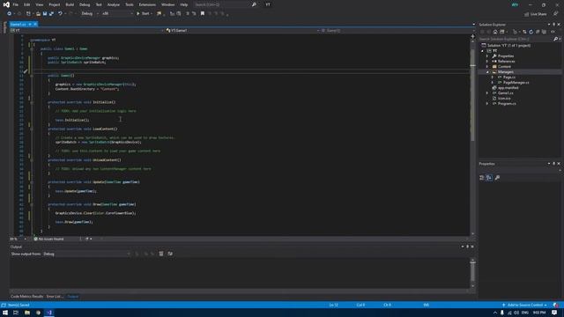This screenshot has width=564, height=317.
Task: Click the Live Share icon
Action: [527, 14]
